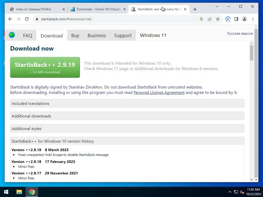
Task: Click Version ++2.9.18 heading text
Action: click(26, 162)
